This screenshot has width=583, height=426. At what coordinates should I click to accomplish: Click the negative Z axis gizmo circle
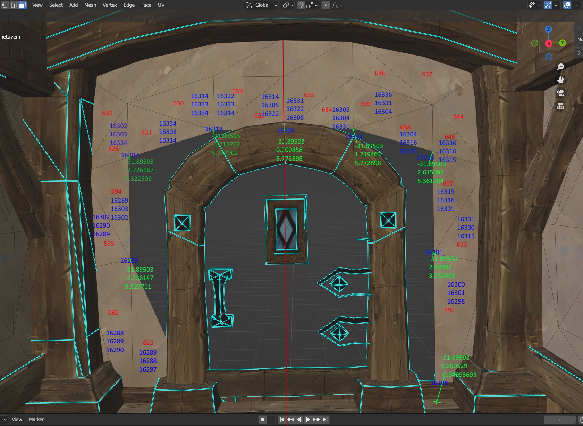pyautogui.click(x=549, y=57)
